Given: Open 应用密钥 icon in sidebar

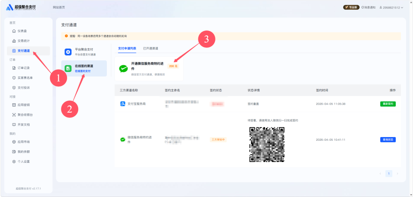Looking at the screenshot, I should [14, 105].
